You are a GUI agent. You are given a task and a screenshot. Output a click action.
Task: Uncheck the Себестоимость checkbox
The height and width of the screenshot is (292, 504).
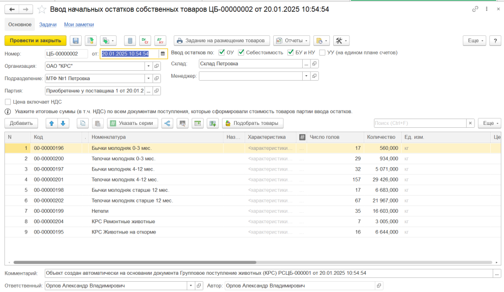tap(241, 52)
